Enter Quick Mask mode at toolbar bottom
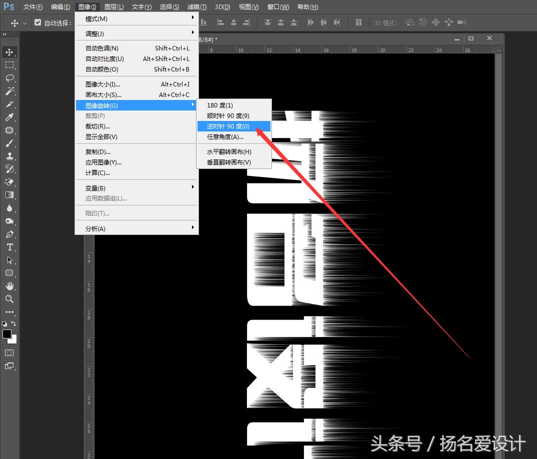The image size is (537, 459). (x=9, y=352)
